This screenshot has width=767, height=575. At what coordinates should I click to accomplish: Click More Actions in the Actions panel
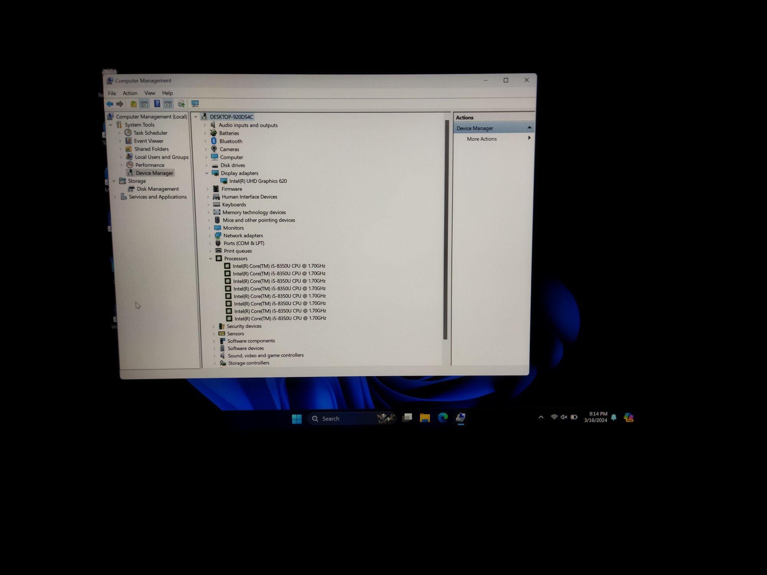click(481, 138)
